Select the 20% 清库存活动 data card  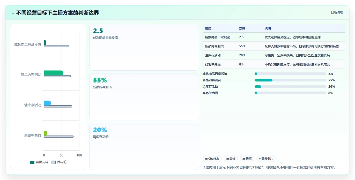tap(144, 146)
